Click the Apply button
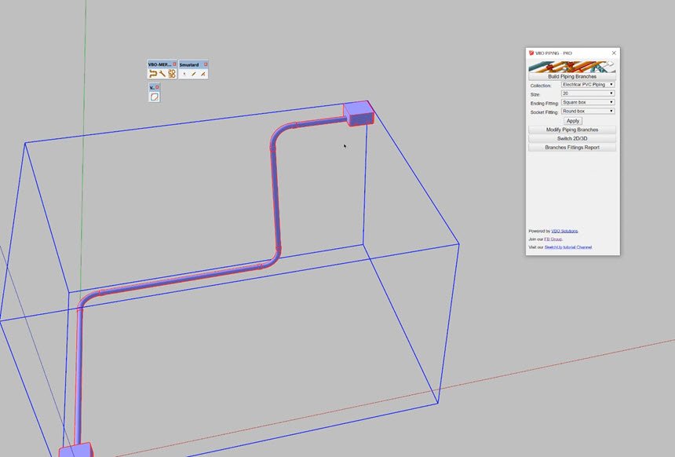Screen dimensions: 675x457 click(572, 121)
